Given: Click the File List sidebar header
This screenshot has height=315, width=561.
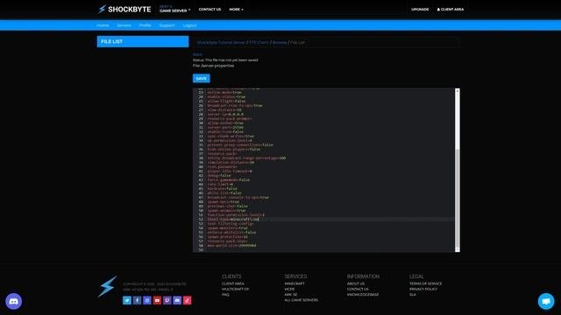Looking at the screenshot, I should click(x=143, y=41).
